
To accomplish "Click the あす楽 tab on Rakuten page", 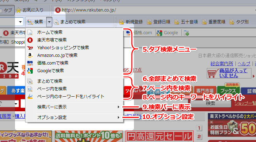I will (17, 91).
